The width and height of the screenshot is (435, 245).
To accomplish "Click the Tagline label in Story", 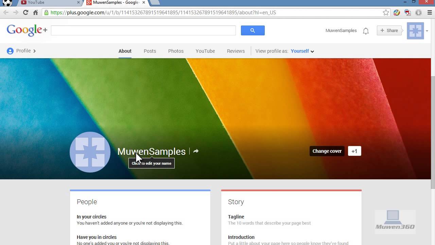I will coord(236,217).
